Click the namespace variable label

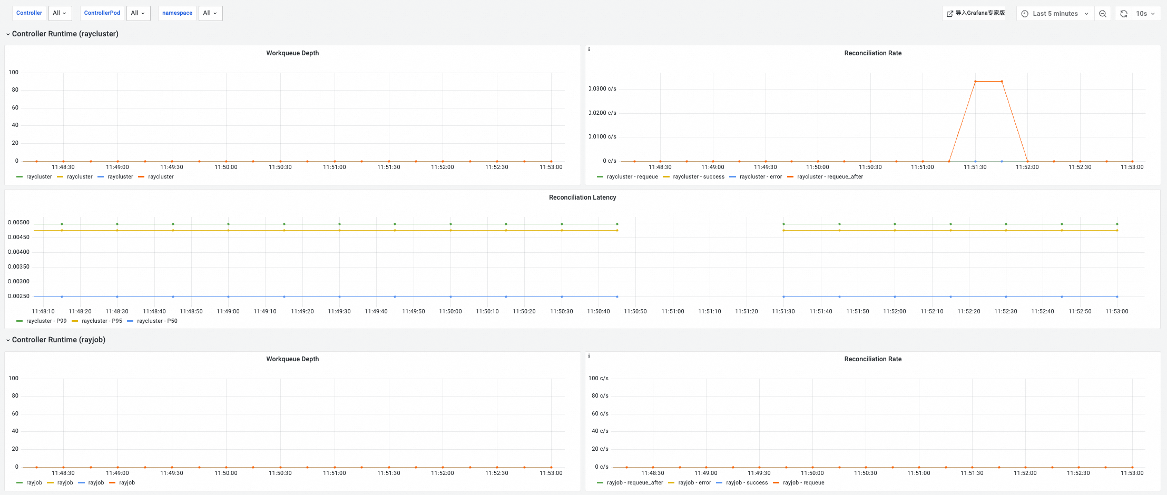click(177, 13)
